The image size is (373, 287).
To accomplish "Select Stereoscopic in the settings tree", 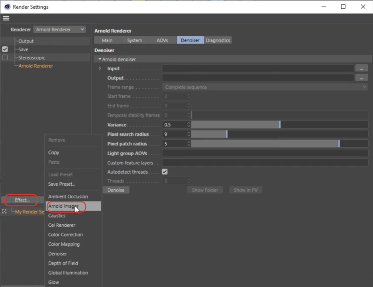I will click(x=31, y=58).
